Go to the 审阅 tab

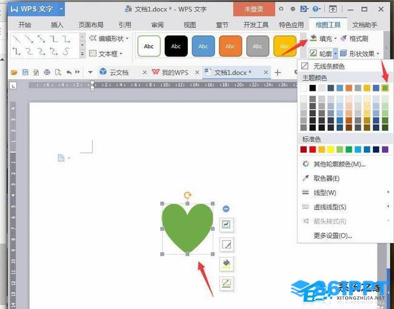tap(158, 25)
